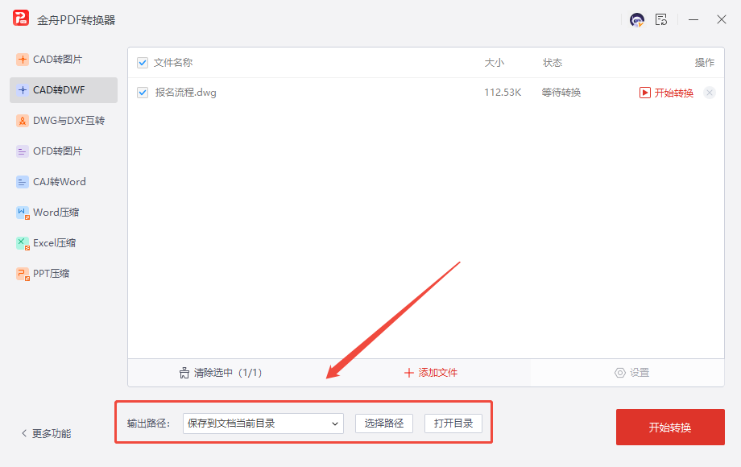Minimize the converter window
The height and width of the screenshot is (467, 741).
tap(693, 20)
